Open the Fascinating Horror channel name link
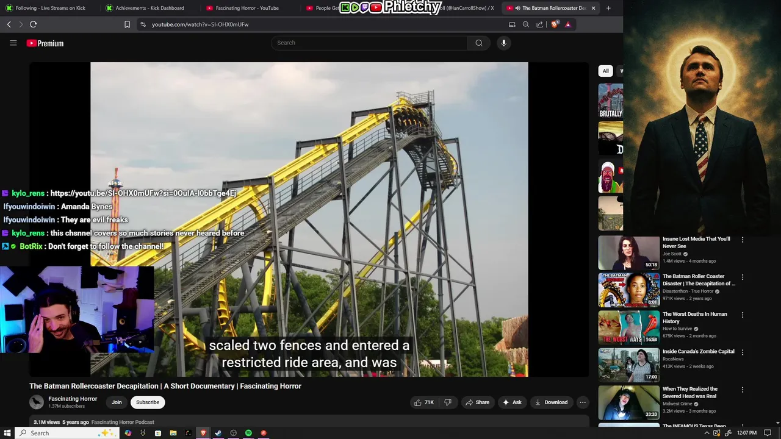This screenshot has width=781, height=439. [73, 399]
